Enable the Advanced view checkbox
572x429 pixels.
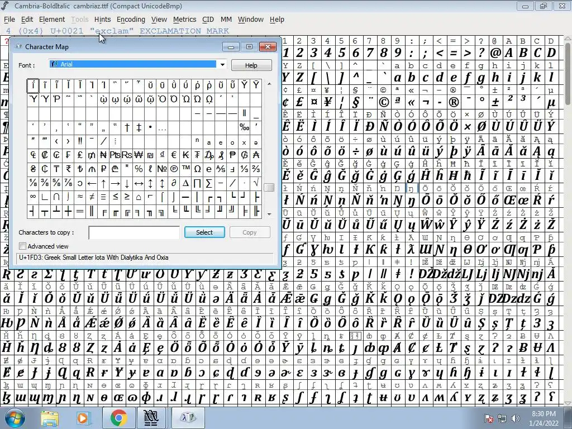[22, 246]
